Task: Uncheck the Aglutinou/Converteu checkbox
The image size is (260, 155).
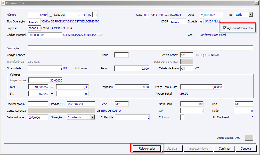Action: pyautogui.click(x=225, y=28)
